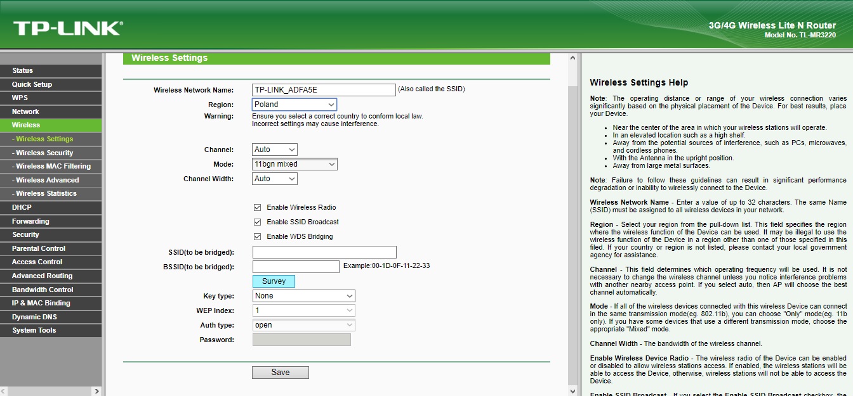Open the Mode dropdown showing 11bgn mixed
The width and height of the screenshot is (853, 396).
click(294, 164)
